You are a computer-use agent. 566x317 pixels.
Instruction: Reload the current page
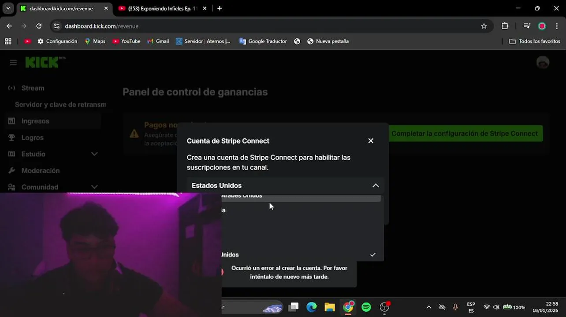39,26
